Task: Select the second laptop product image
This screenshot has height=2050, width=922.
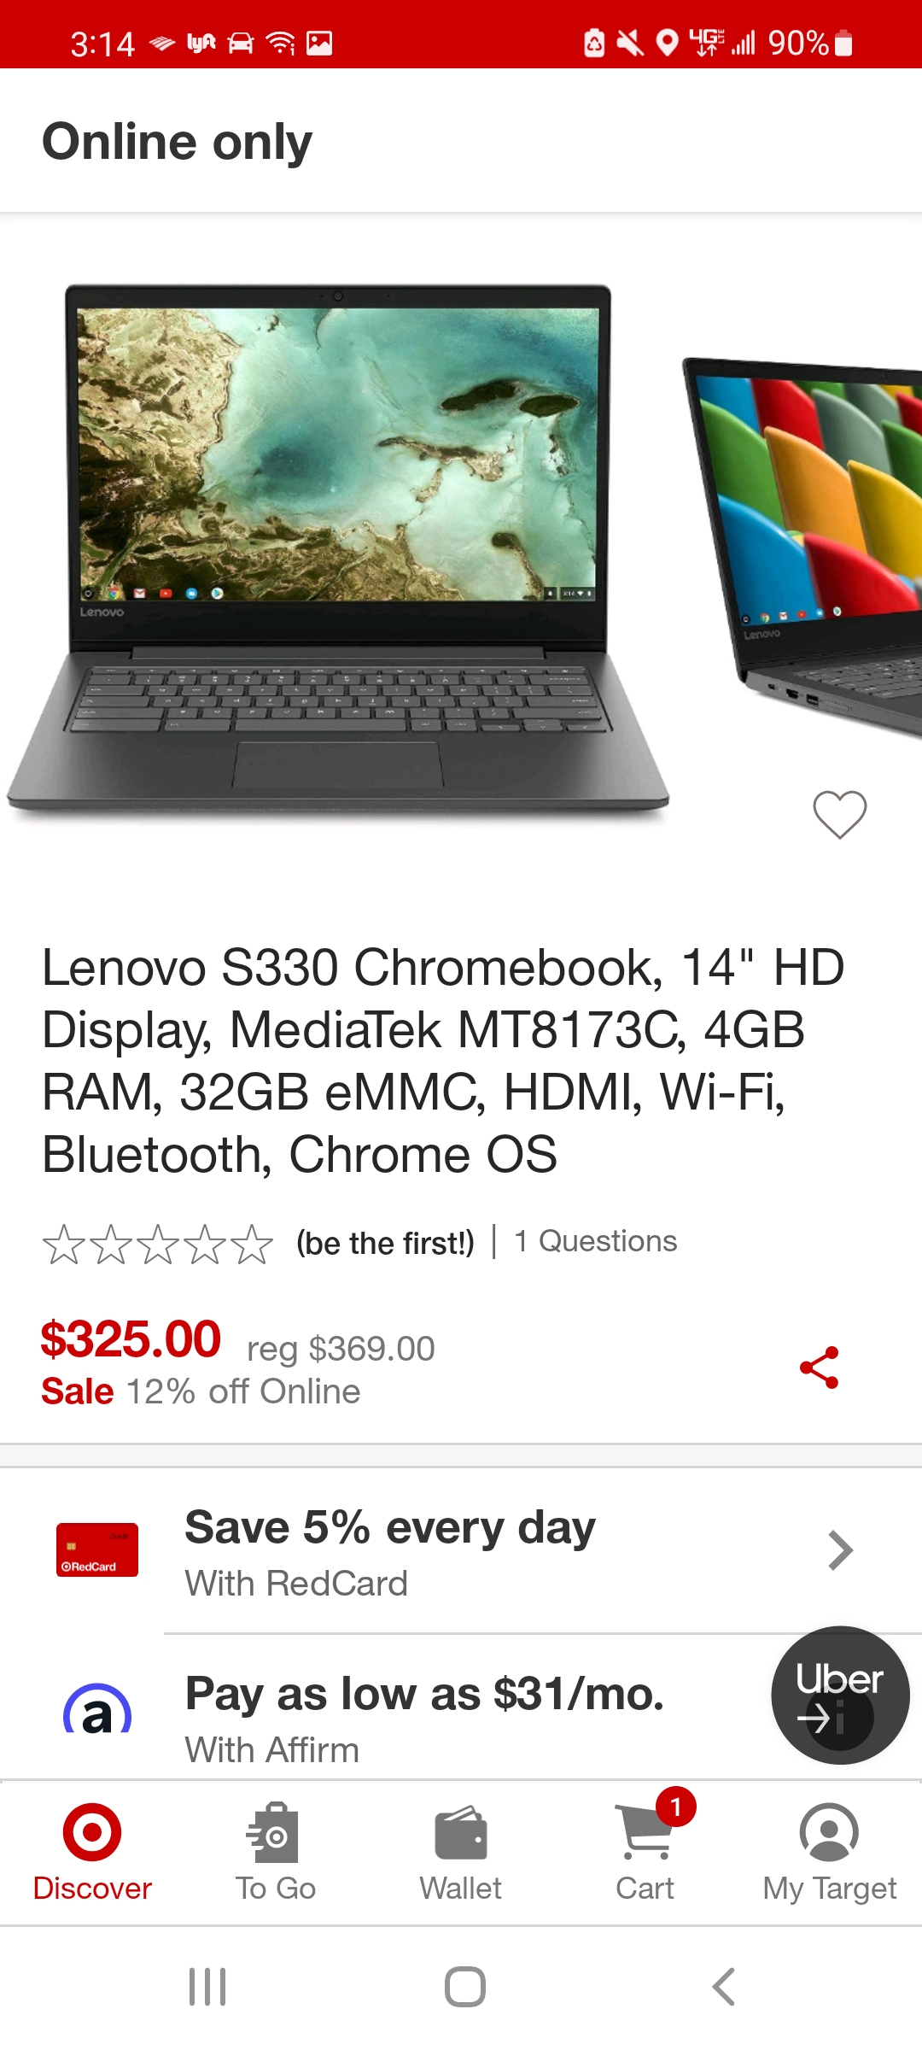Action: 802,547
